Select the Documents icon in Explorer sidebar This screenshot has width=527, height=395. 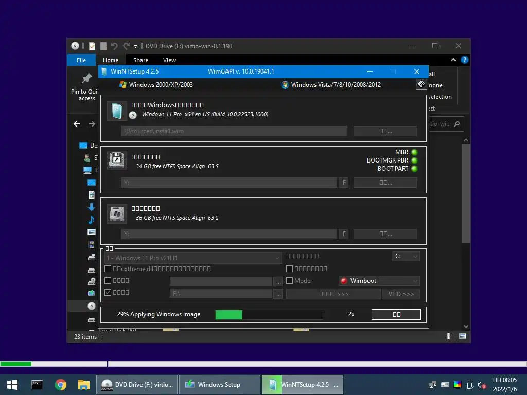pos(92,195)
